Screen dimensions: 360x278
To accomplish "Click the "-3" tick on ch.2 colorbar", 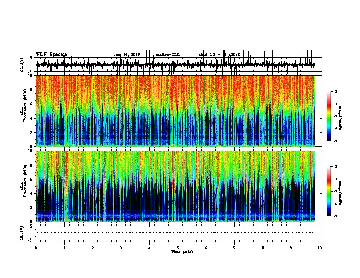I will pos(335,167).
